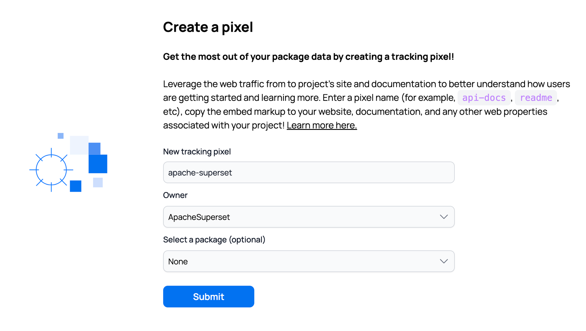Select the circular sun icon in the illustration

click(x=51, y=169)
